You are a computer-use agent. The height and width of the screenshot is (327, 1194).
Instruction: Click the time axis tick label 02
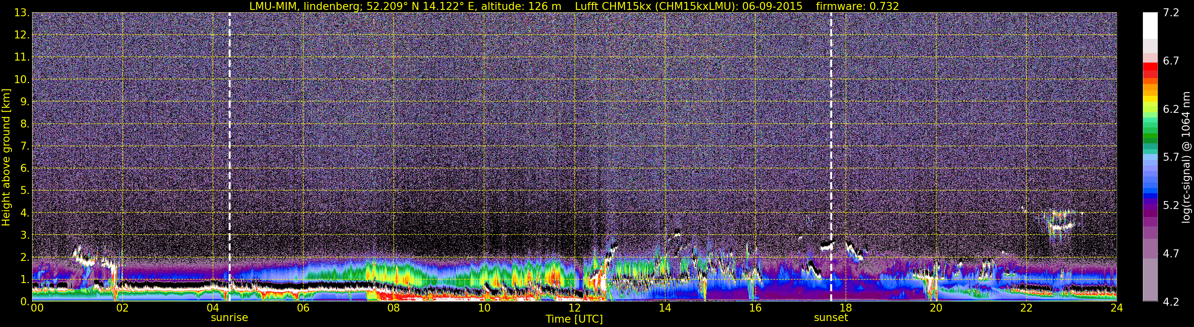[122, 308]
